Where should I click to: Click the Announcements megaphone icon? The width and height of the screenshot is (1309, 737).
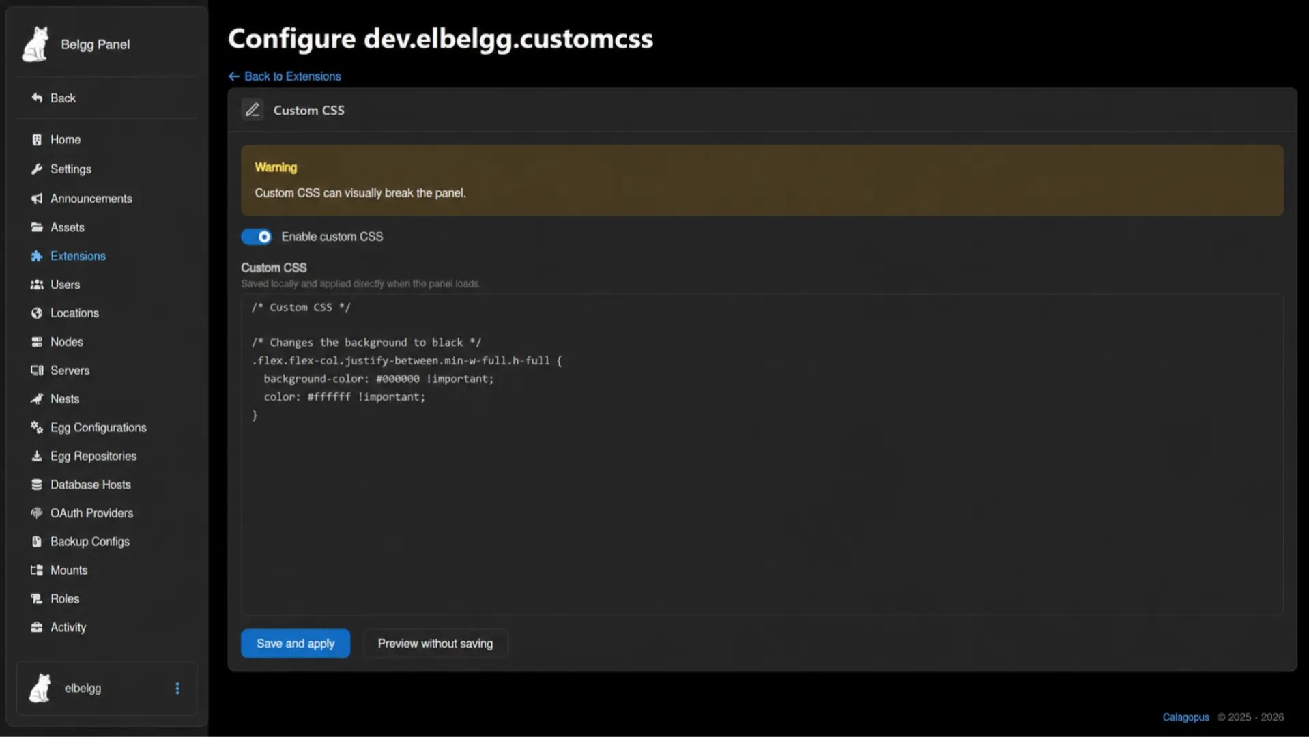37,199
